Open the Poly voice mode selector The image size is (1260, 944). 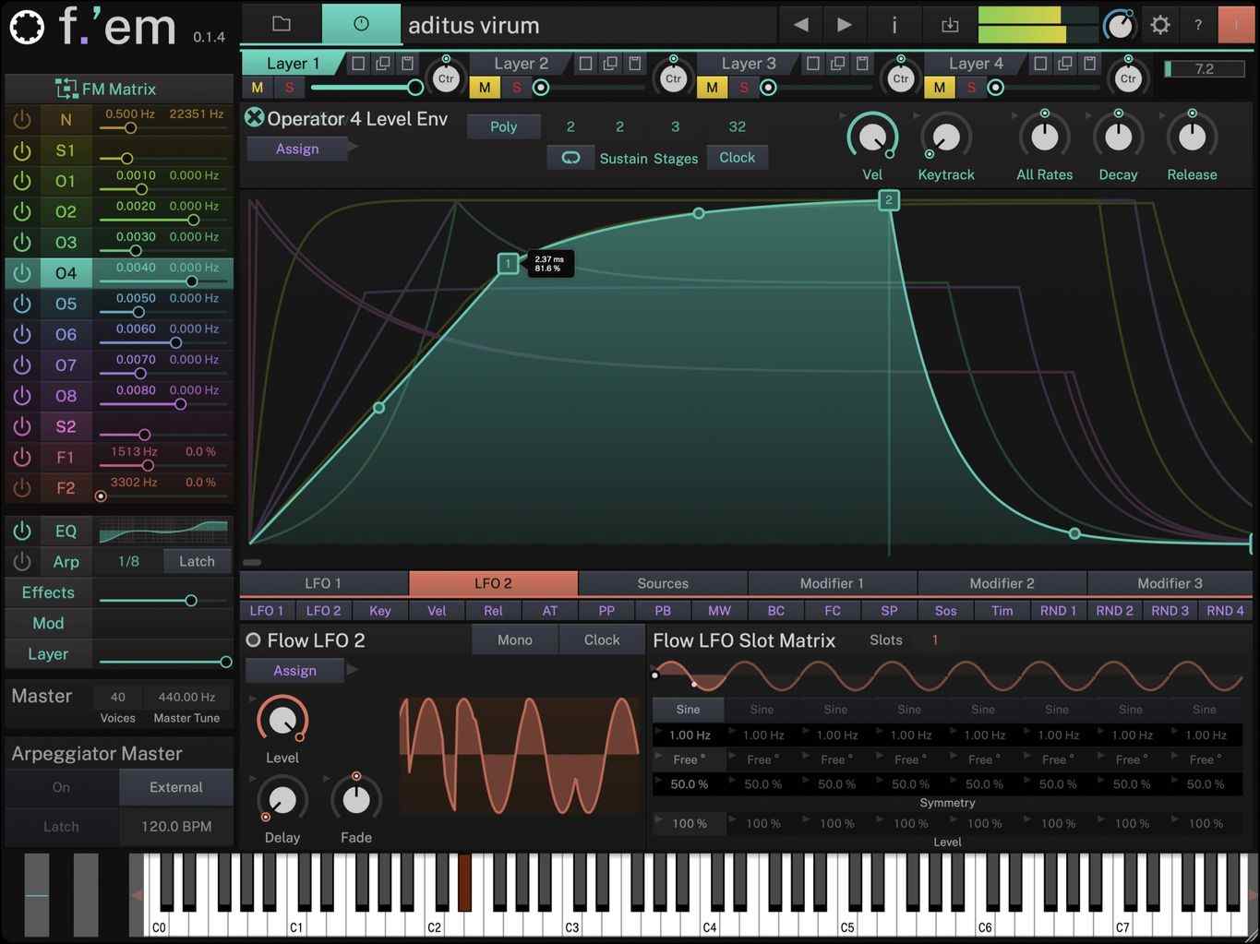pyautogui.click(x=503, y=126)
